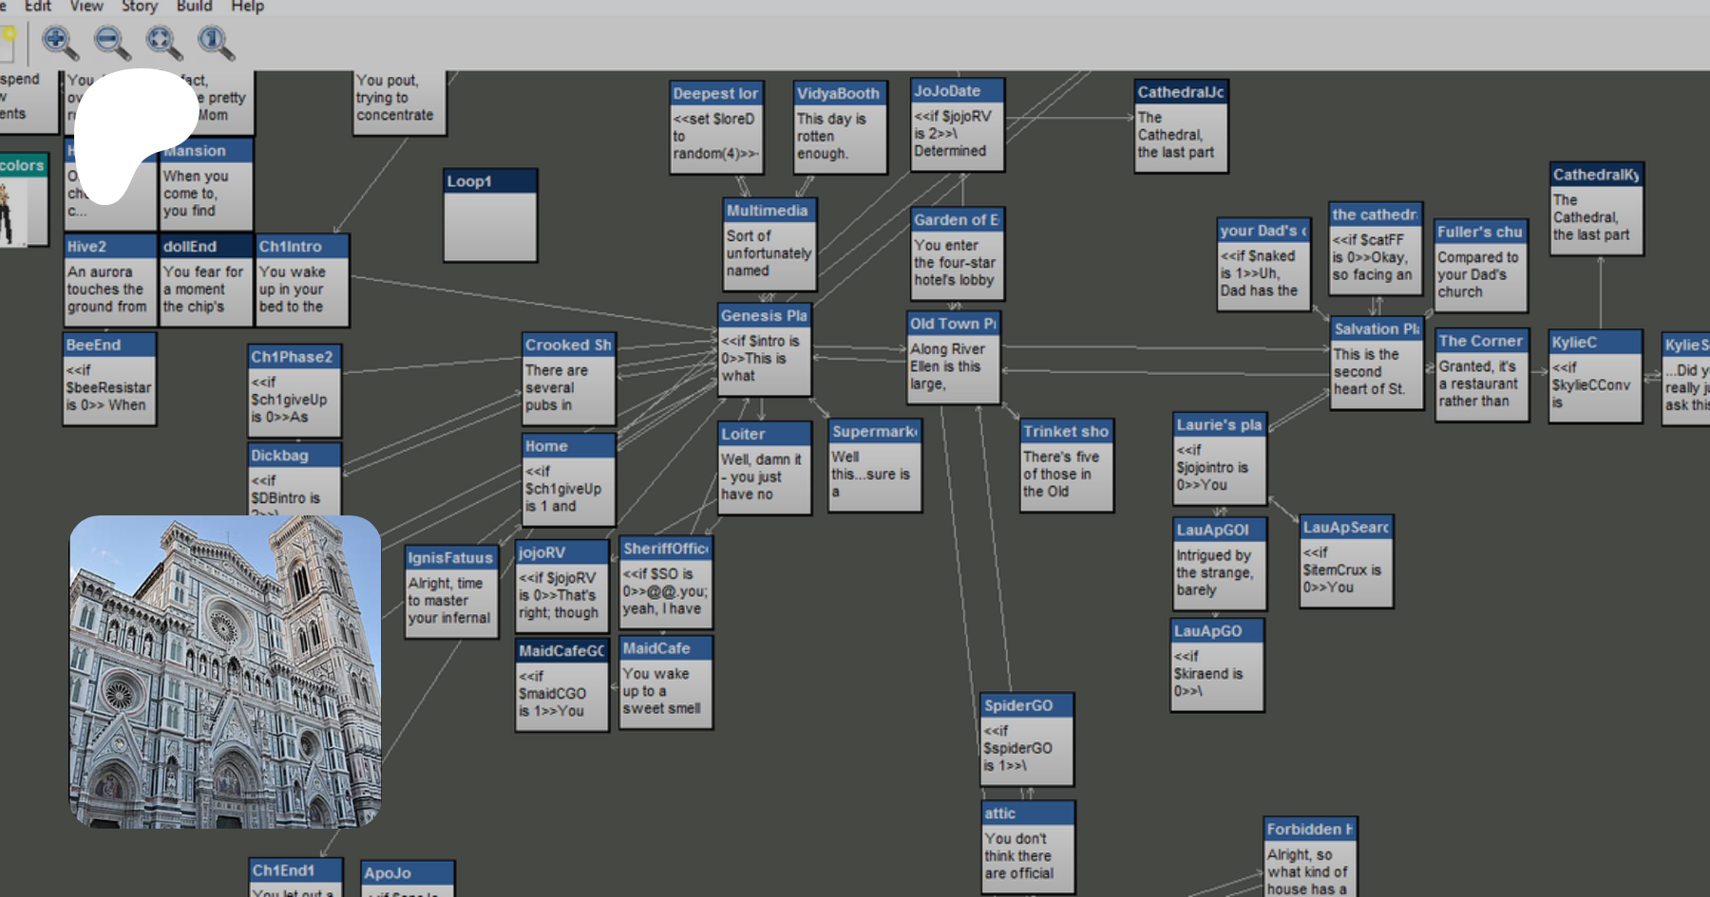Click the Zoom In magnifier icon
Viewport: 1710px width, 897px height.
(59, 41)
